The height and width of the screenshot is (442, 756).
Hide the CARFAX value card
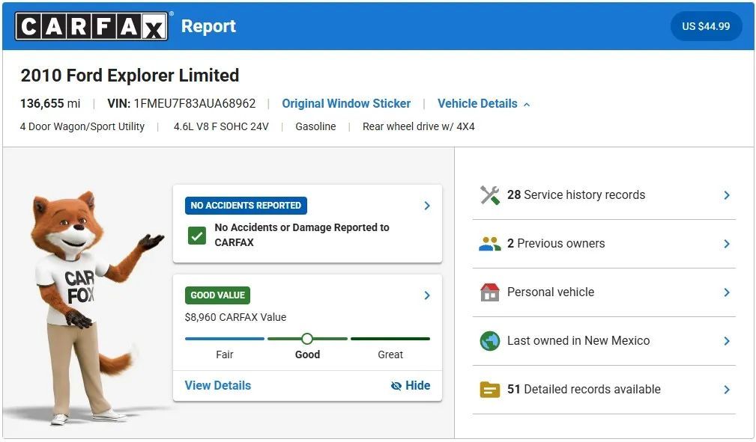417,386
